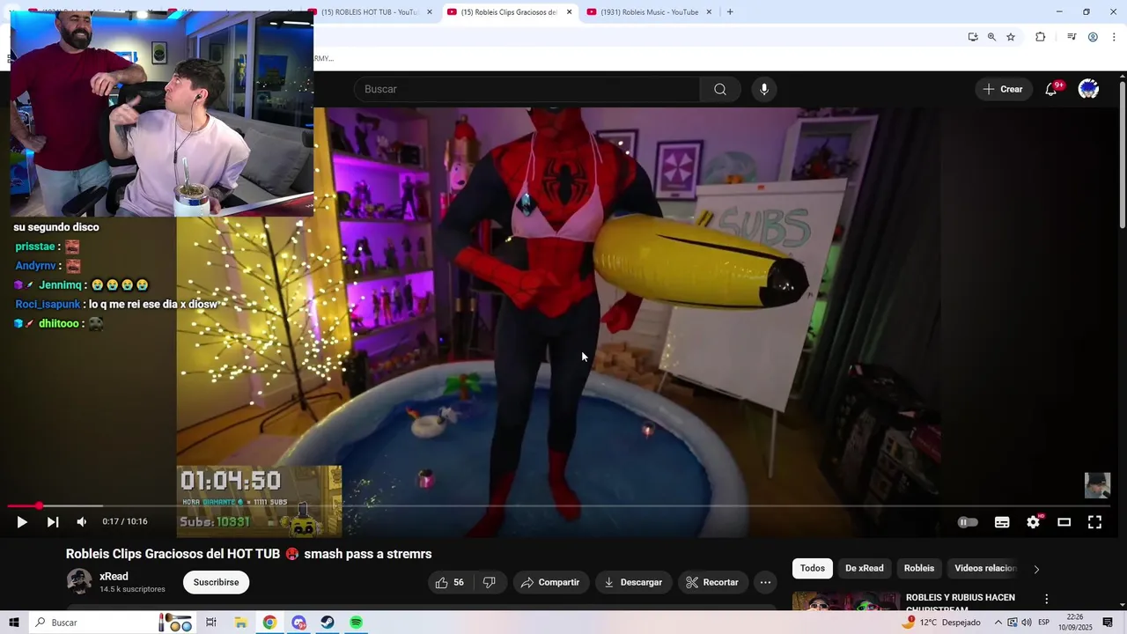Open Windows Start menu
Viewport: 1127px width, 634px height.
click(x=14, y=623)
